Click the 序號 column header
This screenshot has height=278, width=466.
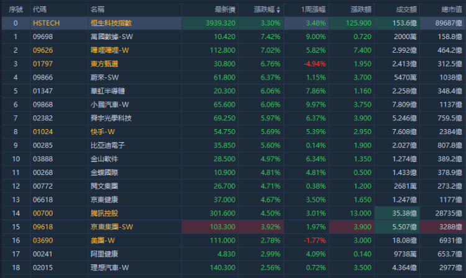click(15, 10)
